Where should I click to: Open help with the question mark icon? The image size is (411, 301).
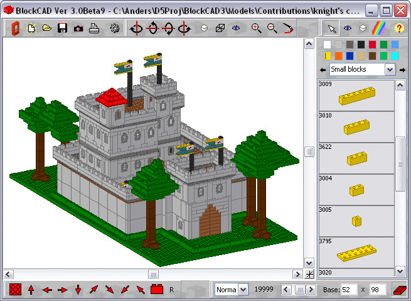tap(399, 28)
